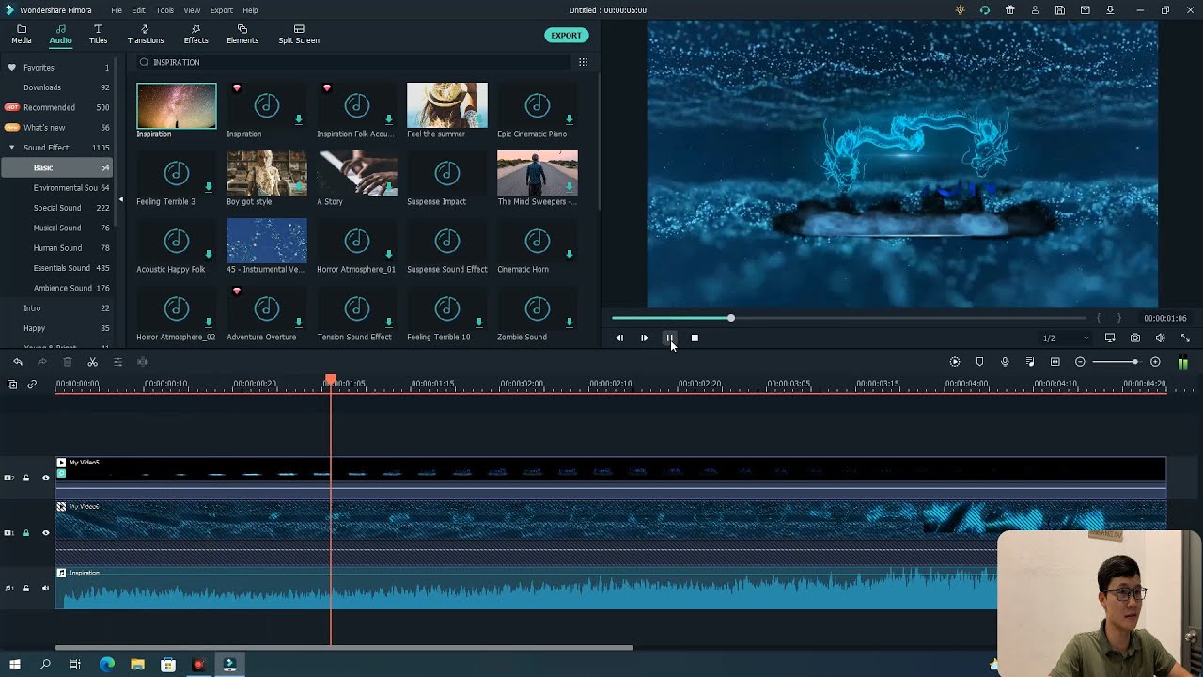The height and width of the screenshot is (677, 1203).
Task: Open the Tools menu
Action: pyautogui.click(x=164, y=10)
